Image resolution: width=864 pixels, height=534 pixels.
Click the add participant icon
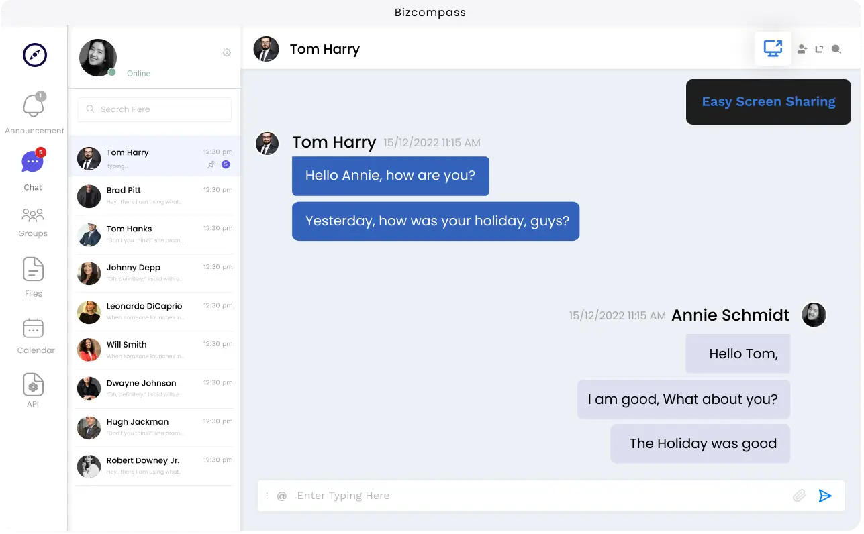(802, 49)
